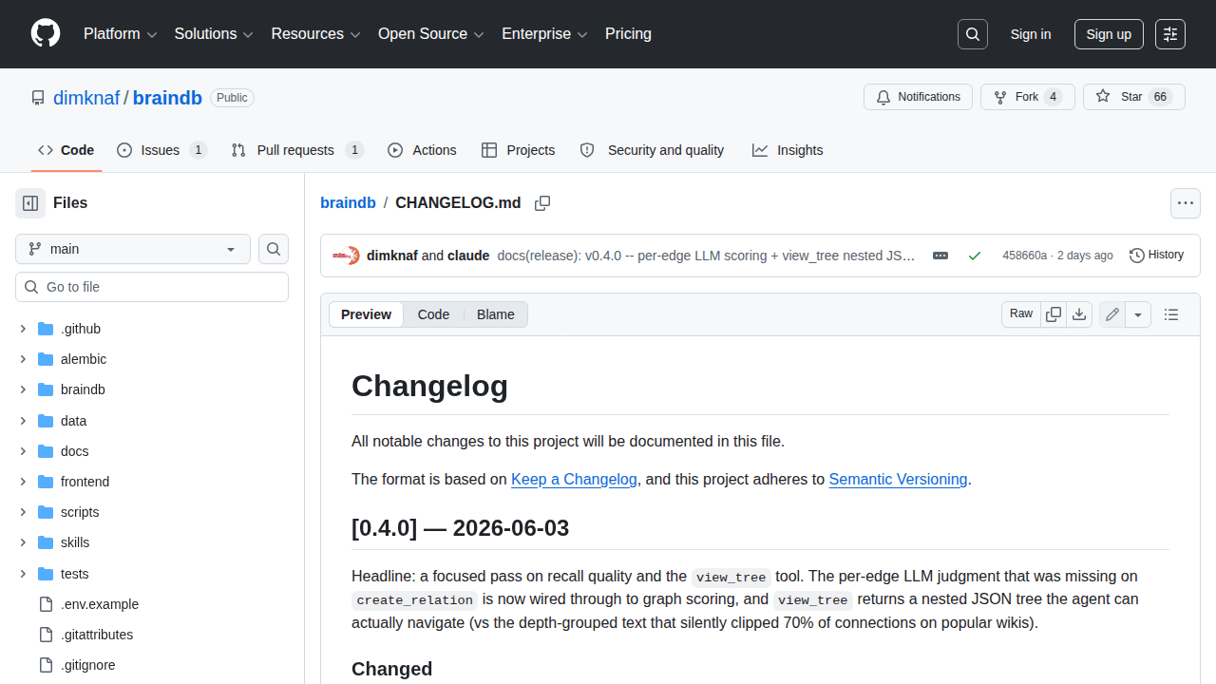Expand the scripts folder

(23, 512)
